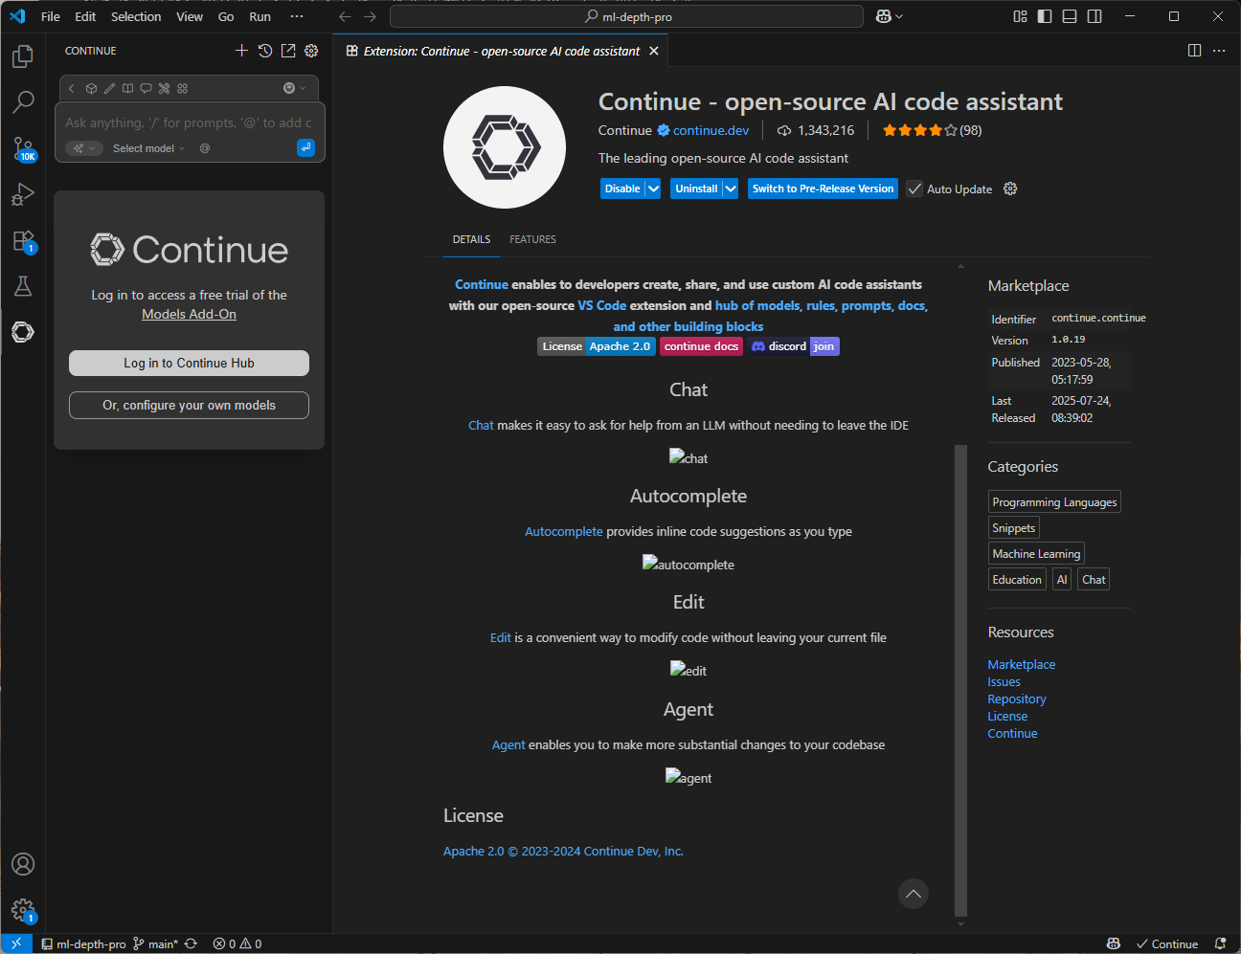The image size is (1241, 954).
Task: Open the Copilot chat icon in title bar
Action: [883, 16]
